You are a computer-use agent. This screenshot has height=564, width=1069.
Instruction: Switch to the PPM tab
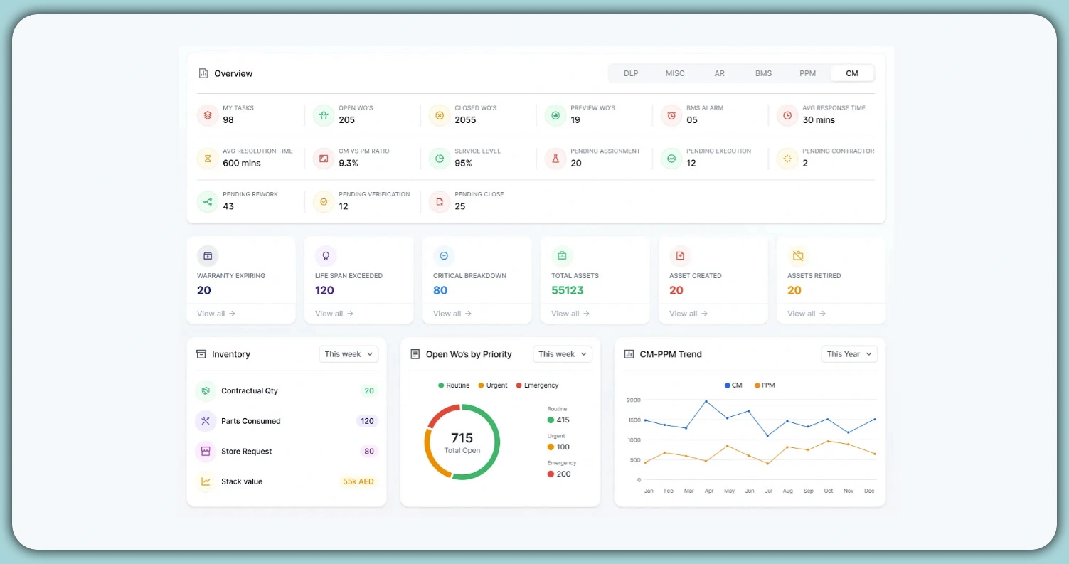[x=807, y=73]
